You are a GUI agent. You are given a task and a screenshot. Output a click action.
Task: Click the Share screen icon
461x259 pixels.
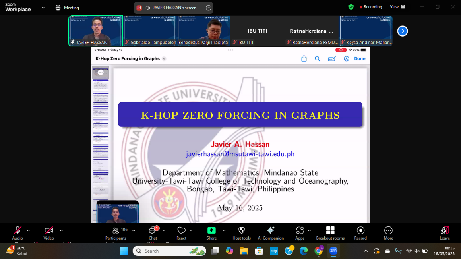(x=211, y=231)
